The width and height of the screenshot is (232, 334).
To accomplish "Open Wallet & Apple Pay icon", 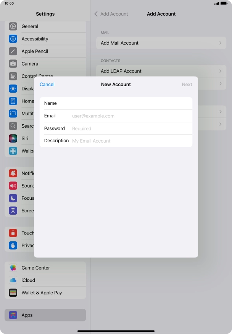I will pos(13,293).
